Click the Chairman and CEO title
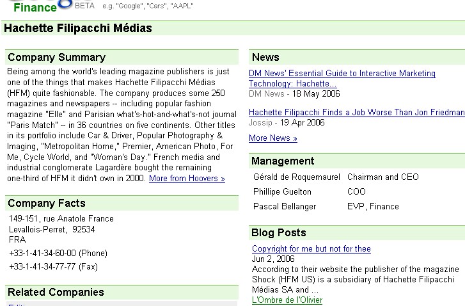This screenshot has height=306, width=465. [383, 177]
